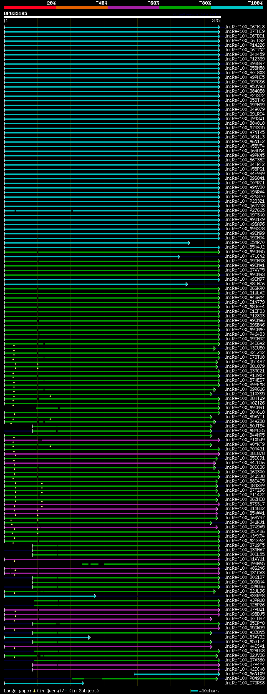This screenshot has height=694, width=267.
Task: Select label UniRef100_A6N109
Action: click(x=244, y=674)
